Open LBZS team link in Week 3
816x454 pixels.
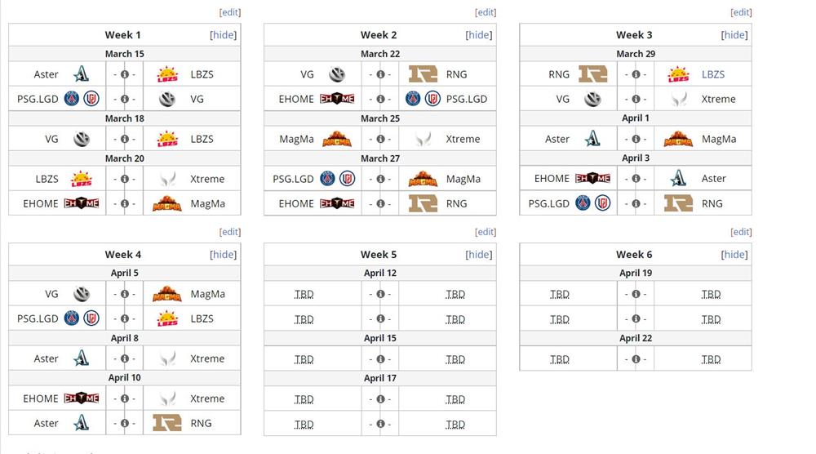[712, 74]
